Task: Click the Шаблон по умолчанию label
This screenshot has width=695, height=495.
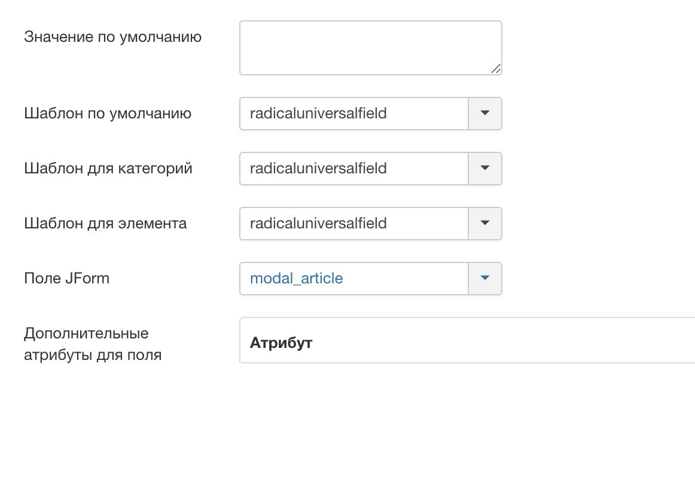Action: tap(108, 114)
